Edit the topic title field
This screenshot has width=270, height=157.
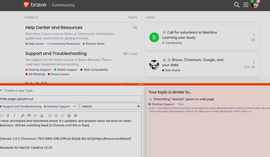pyautogui.click(x=70, y=99)
